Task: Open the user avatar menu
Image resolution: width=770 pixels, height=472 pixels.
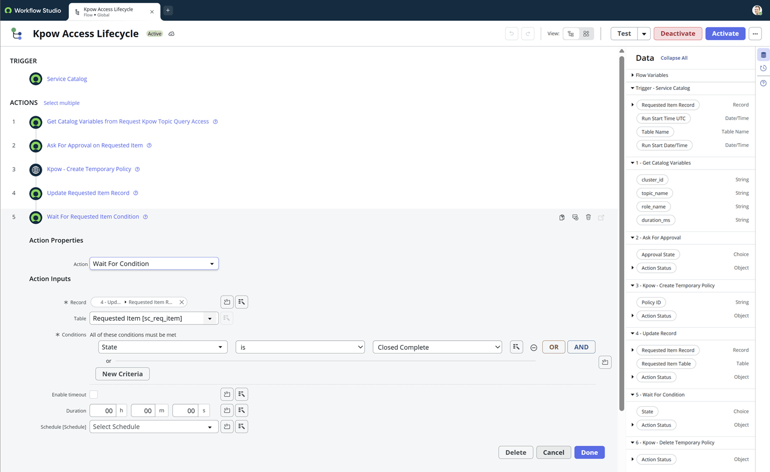Action: point(757,10)
